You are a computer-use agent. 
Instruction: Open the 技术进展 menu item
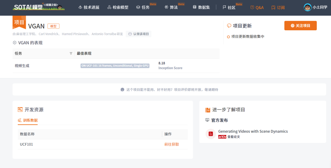pos(89,7)
